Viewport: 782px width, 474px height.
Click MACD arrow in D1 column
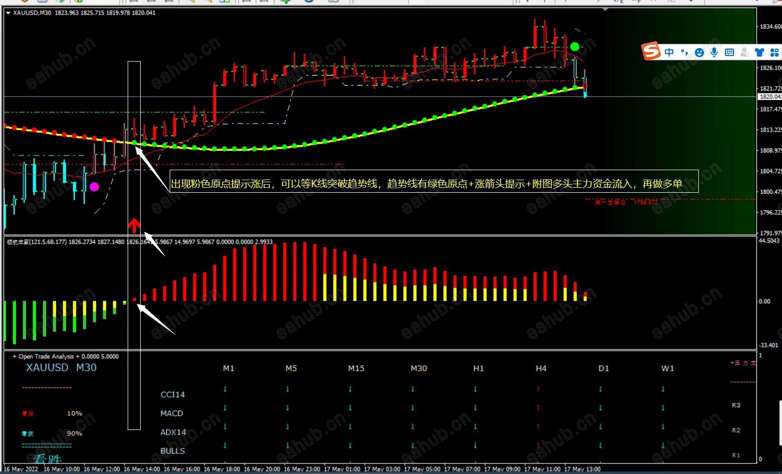tap(601, 407)
